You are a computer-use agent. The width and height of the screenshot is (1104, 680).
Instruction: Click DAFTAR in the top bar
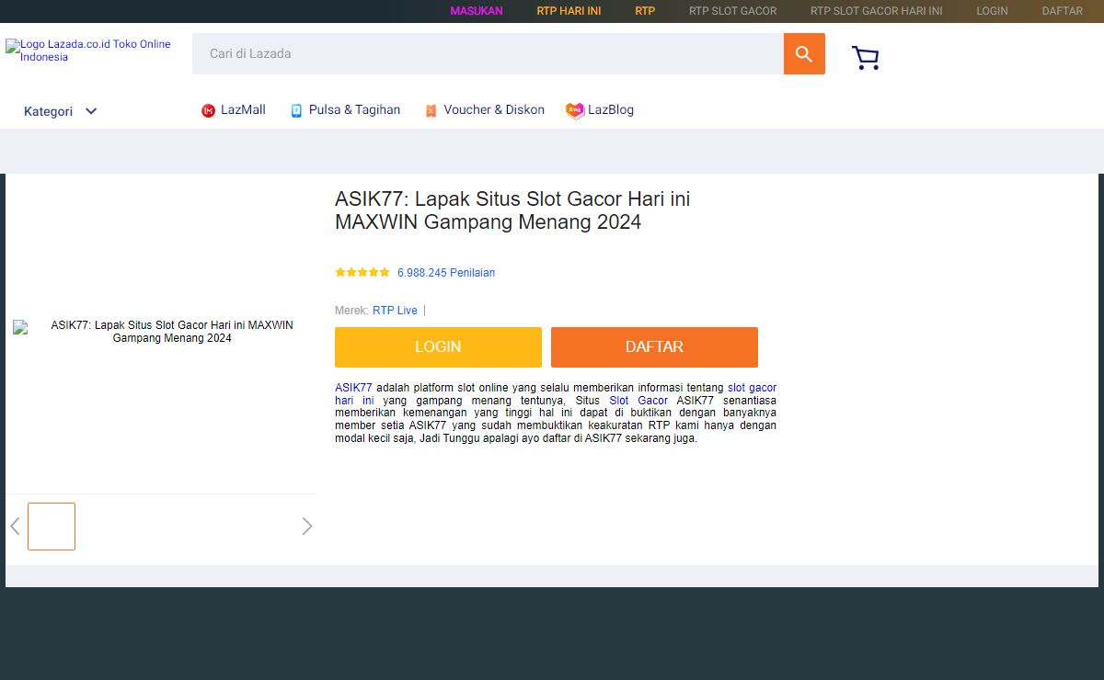click(1063, 11)
